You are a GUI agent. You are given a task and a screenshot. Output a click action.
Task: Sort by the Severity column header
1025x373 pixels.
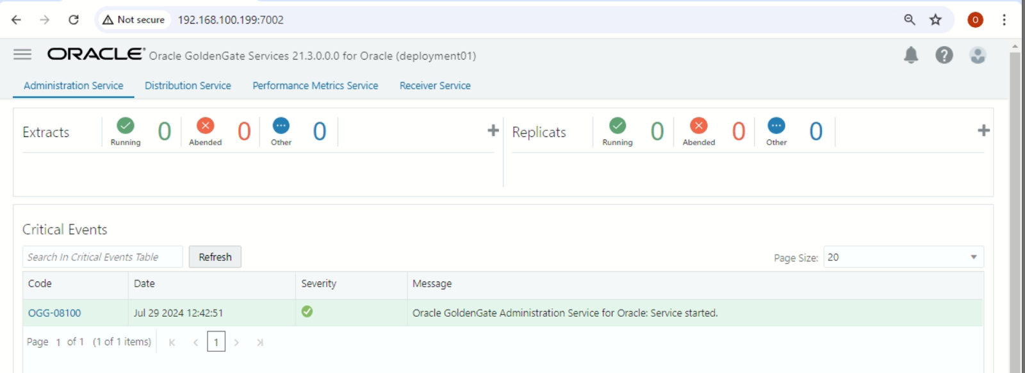click(x=351, y=284)
